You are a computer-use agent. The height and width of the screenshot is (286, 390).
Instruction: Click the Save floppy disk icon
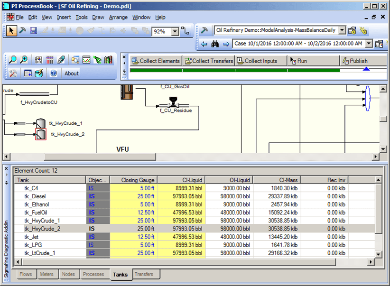33,31
